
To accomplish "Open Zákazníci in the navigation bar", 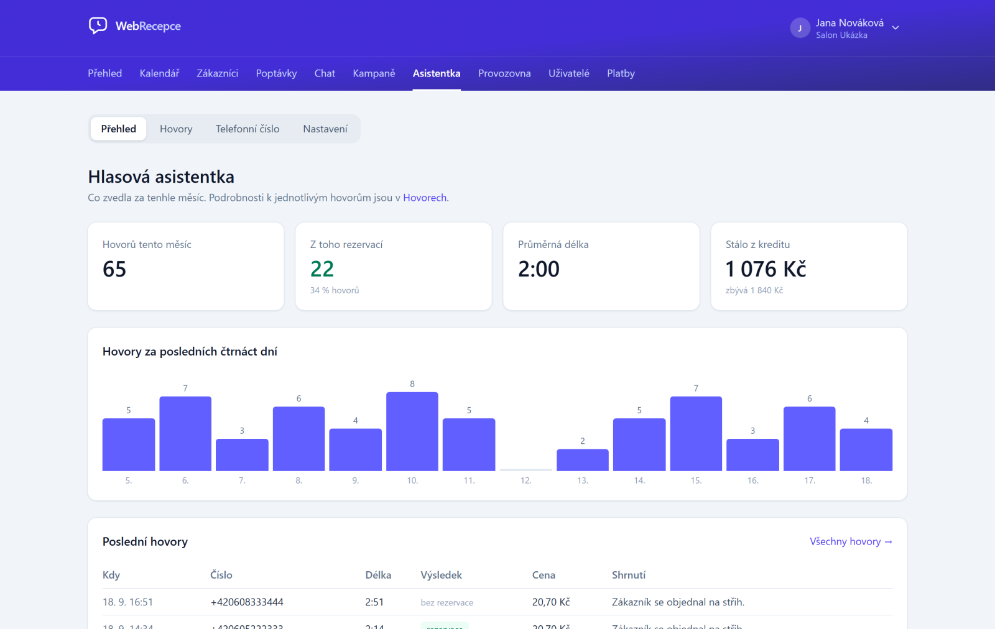I will click(218, 73).
